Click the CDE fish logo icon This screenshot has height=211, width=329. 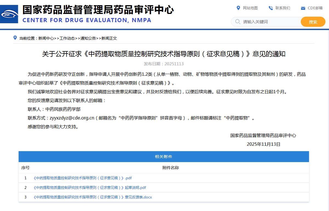pyautogui.click(x=9, y=14)
